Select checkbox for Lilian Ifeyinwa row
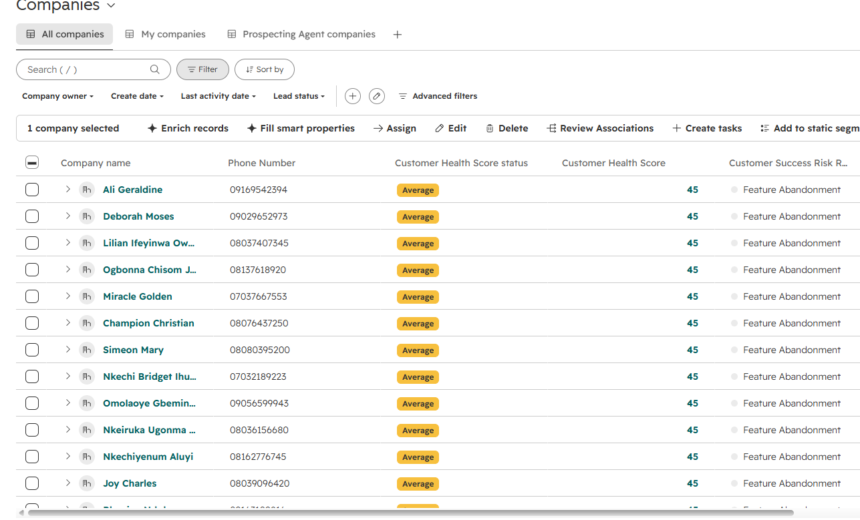Viewport: 860px width, 520px height. pos(32,243)
